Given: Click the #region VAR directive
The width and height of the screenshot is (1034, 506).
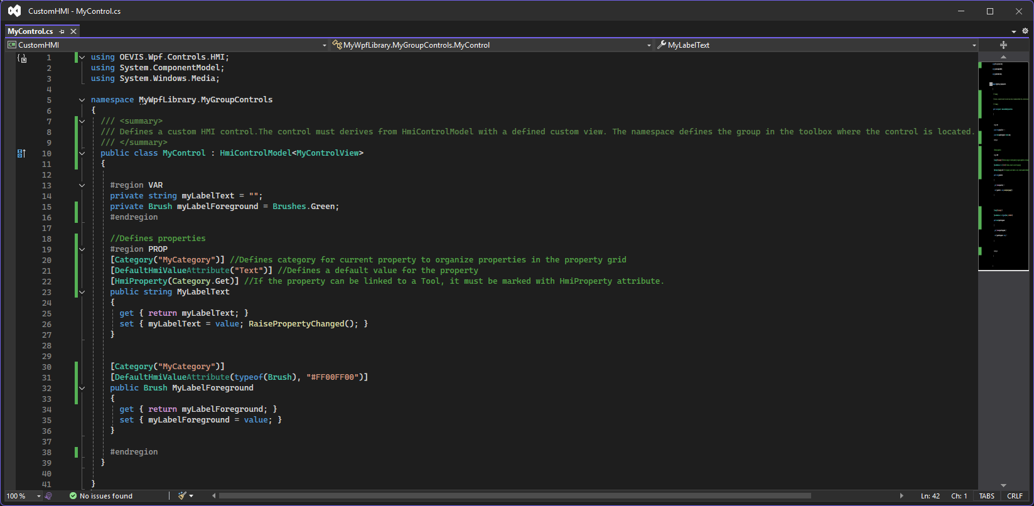Looking at the screenshot, I should tap(136, 185).
